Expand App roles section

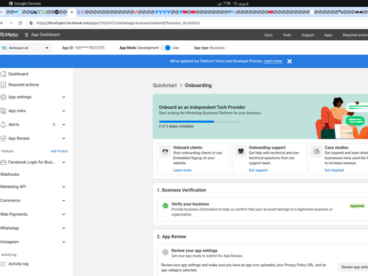(64, 111)
